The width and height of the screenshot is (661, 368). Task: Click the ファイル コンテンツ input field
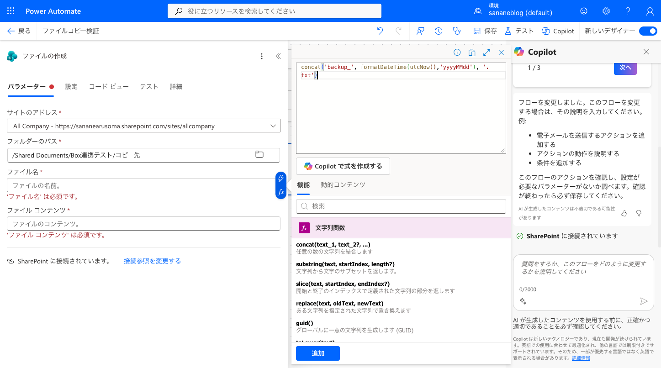(x=143, y=224)
